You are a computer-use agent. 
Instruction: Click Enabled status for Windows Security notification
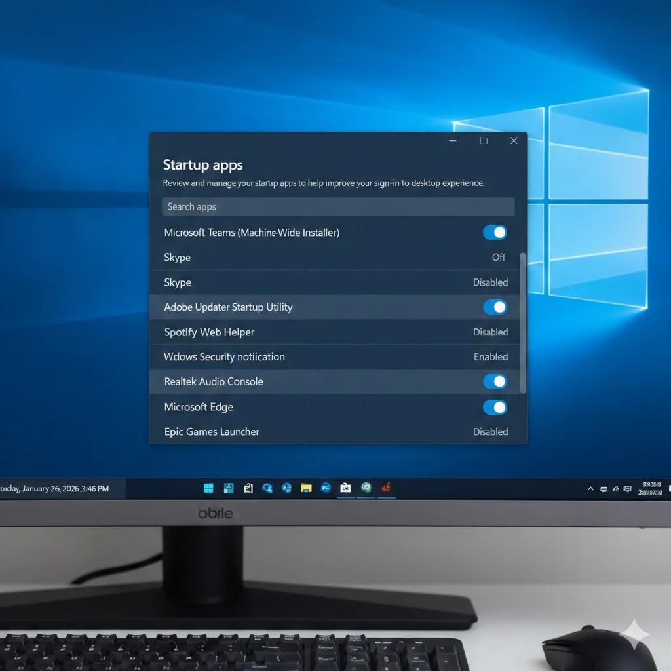point(491,357)
